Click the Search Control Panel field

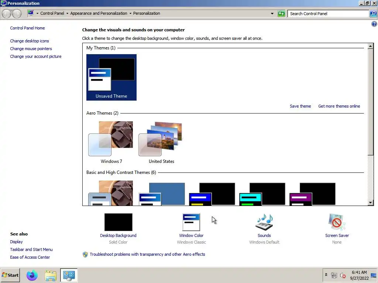(328, 14)
